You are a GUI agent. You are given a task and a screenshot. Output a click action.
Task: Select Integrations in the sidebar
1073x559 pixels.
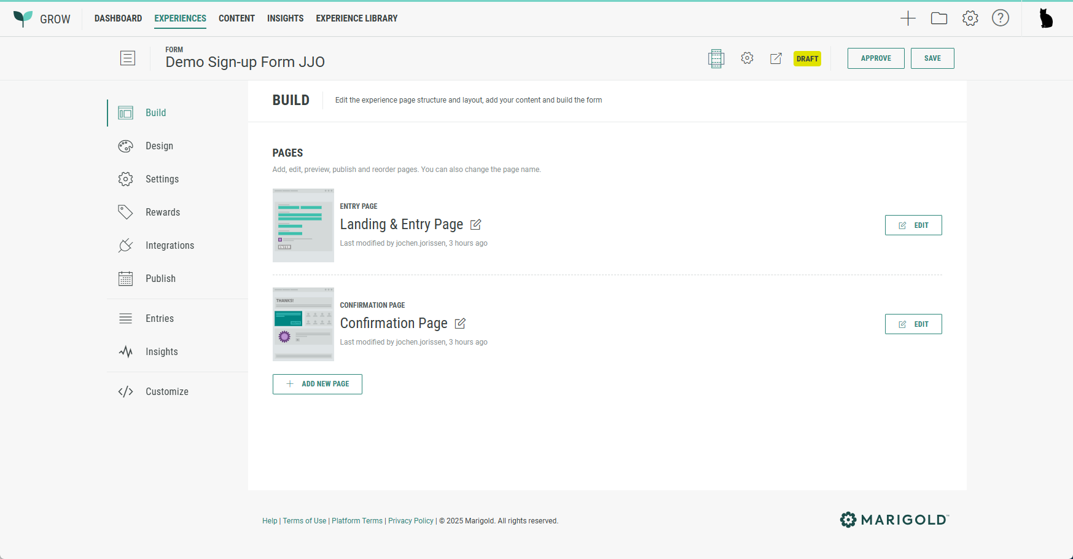click(170, 246)
